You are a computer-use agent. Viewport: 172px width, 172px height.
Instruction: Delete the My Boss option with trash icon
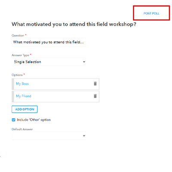click(95, 83)
